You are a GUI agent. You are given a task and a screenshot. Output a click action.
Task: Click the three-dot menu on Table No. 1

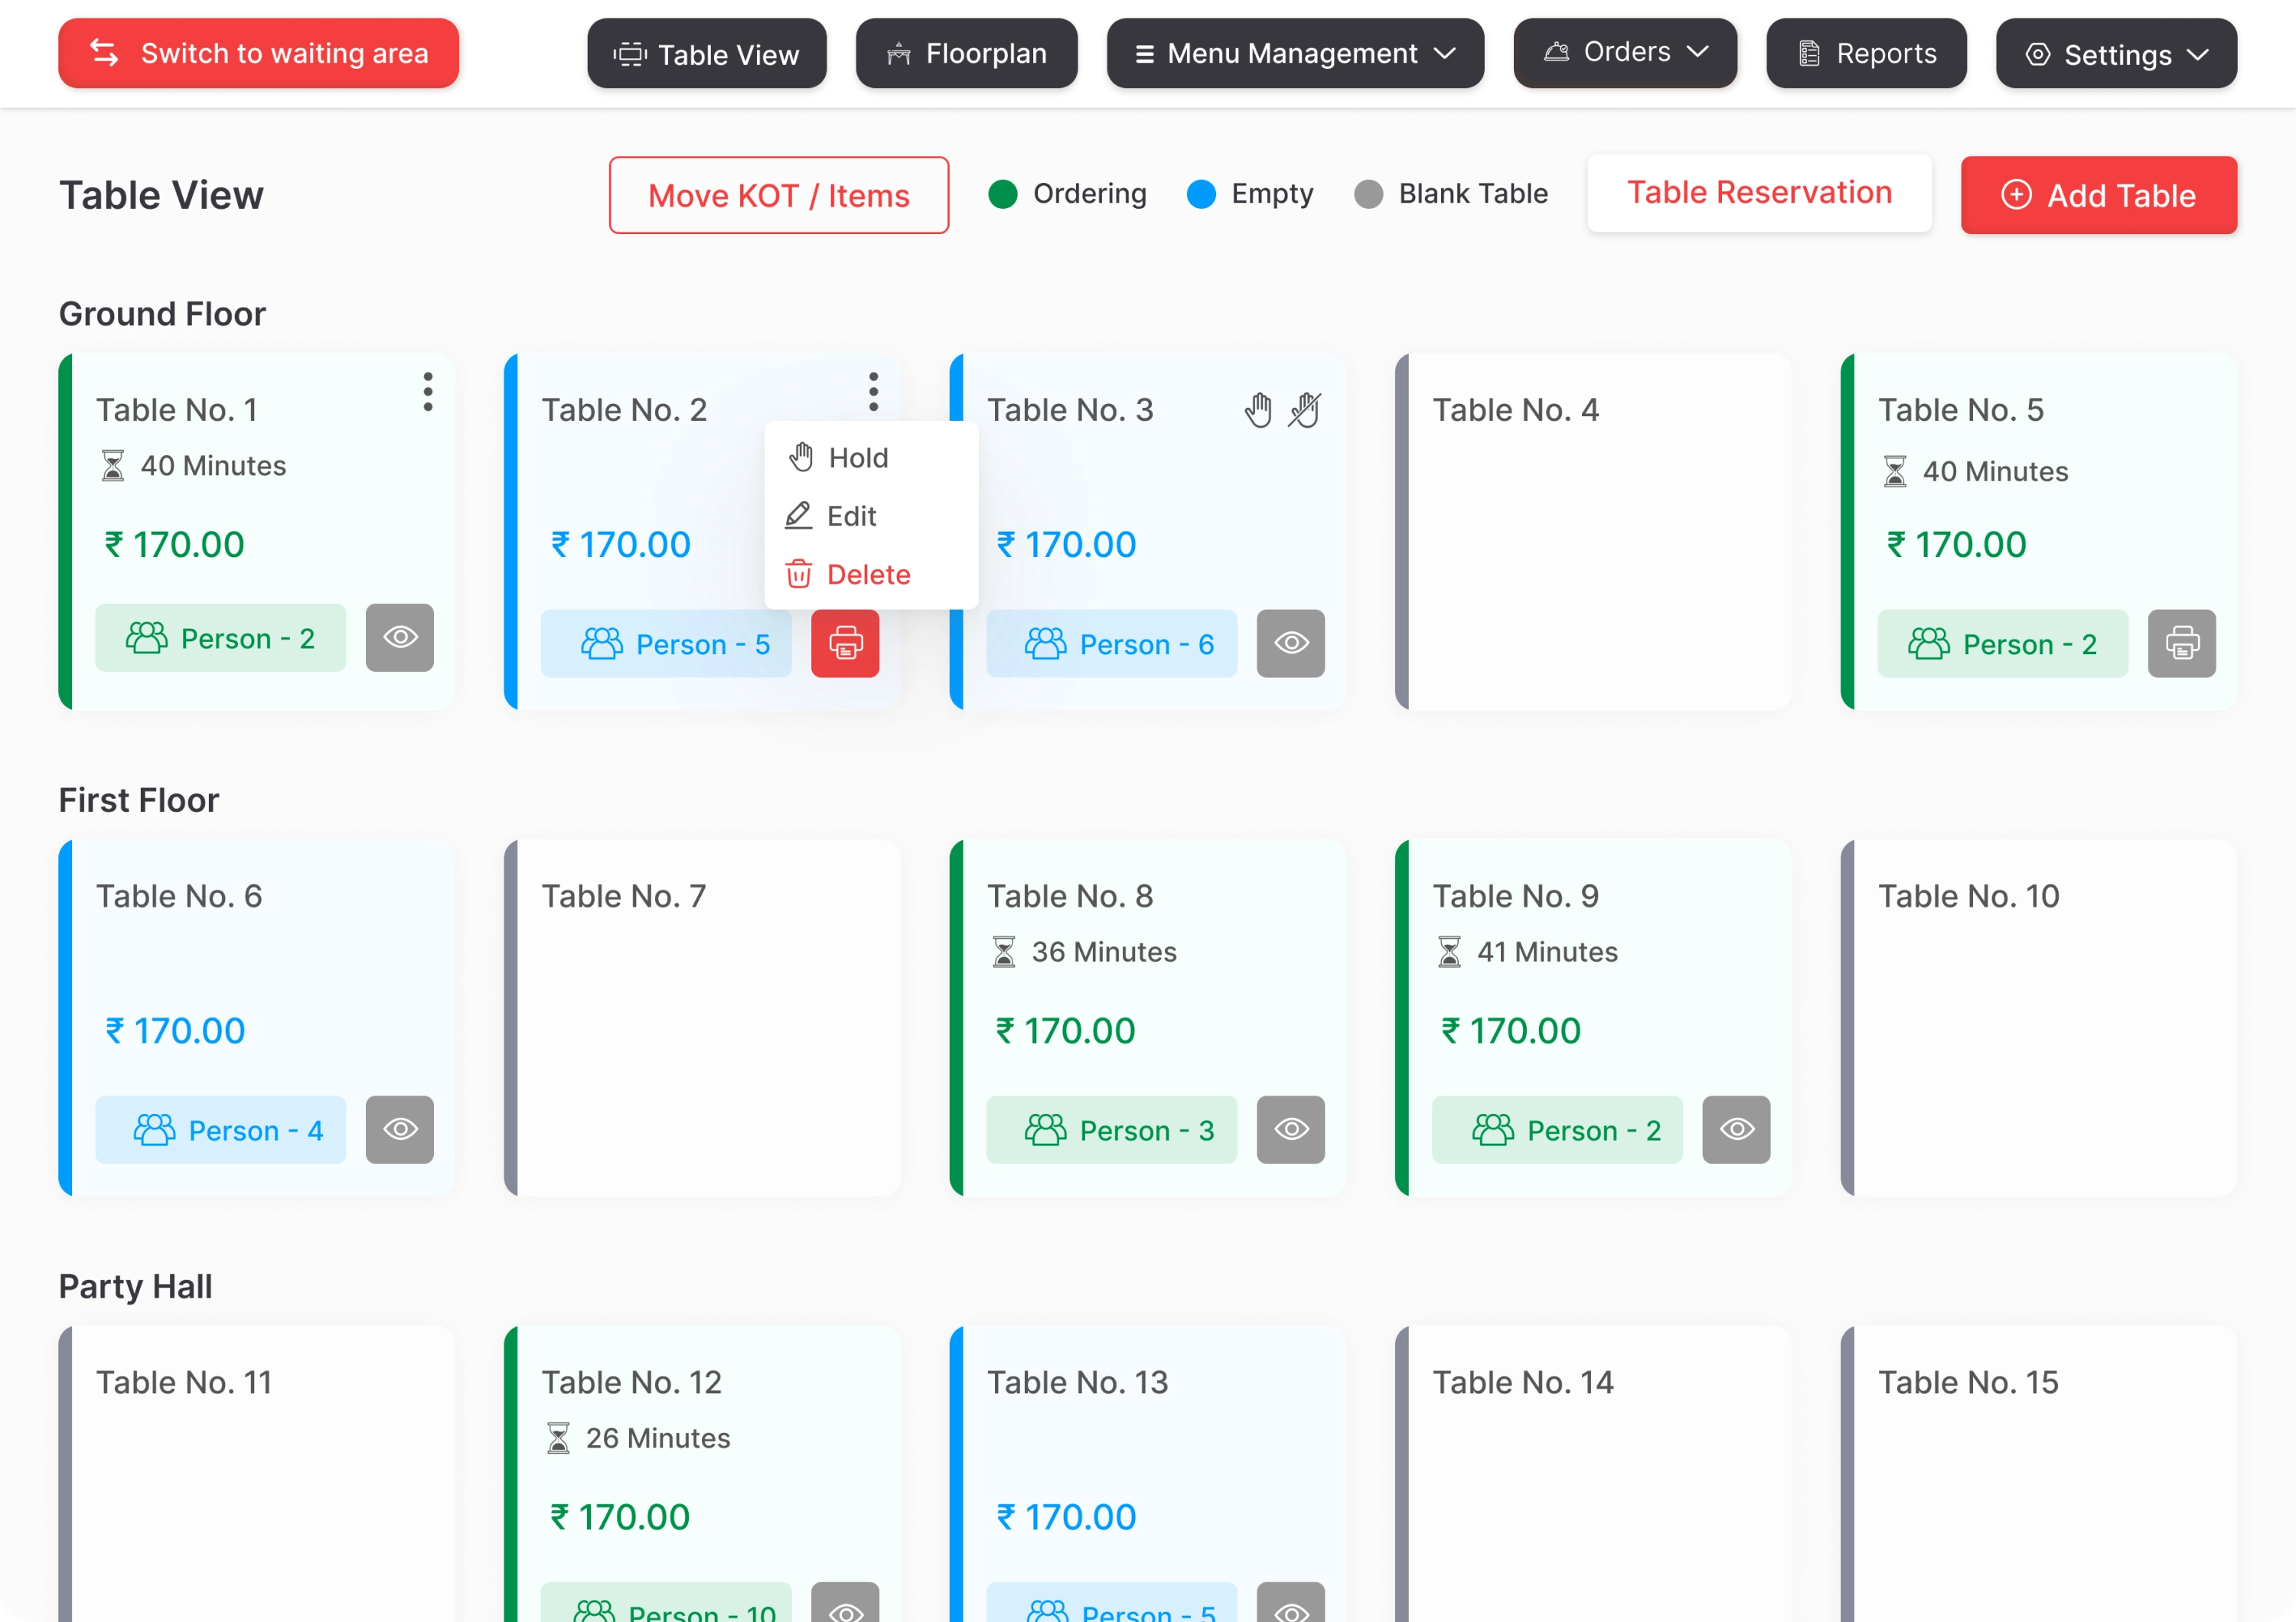click(428, 392)
